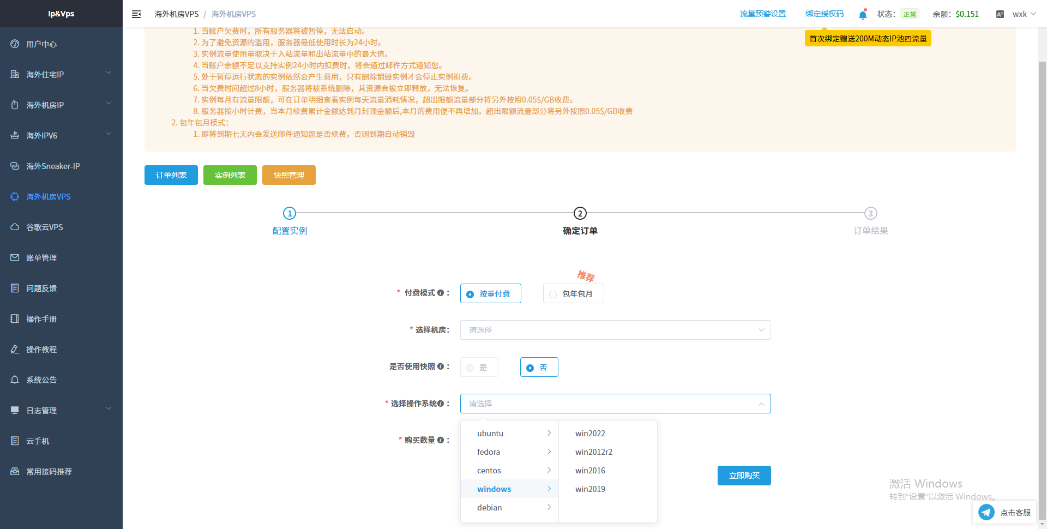Click the 海外IPV6 ship icon
Image resolution: width=1047 pixels, height=529 pixels.
point(15,135)
